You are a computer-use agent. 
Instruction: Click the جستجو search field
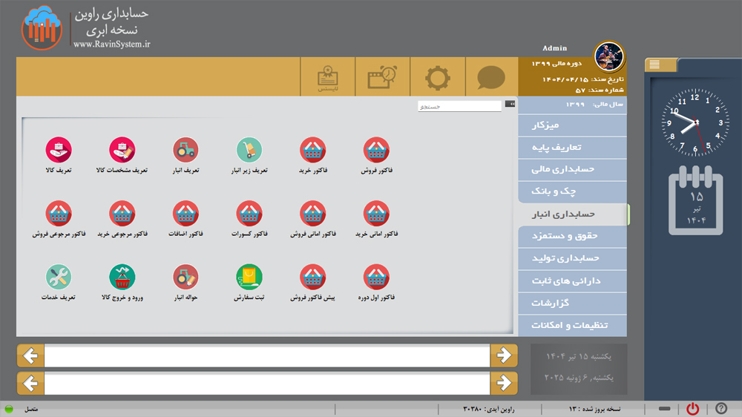click(460, 107)
